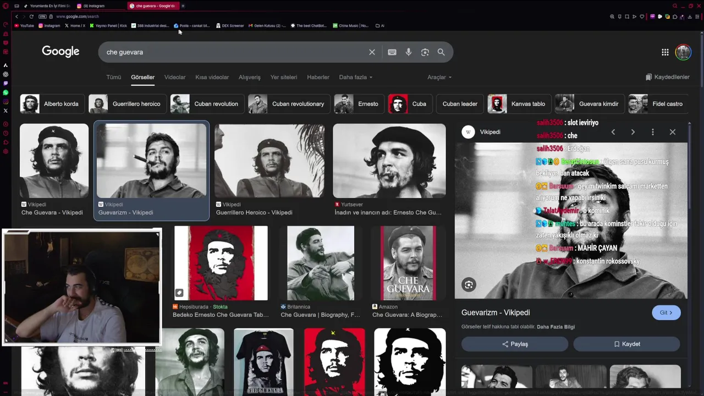Switch to 'Kısa videolar' tab
The width and height of the screenshot is (704, 396).
click(x=212, y=77)
